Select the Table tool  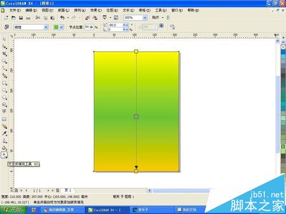click(4, 119)
